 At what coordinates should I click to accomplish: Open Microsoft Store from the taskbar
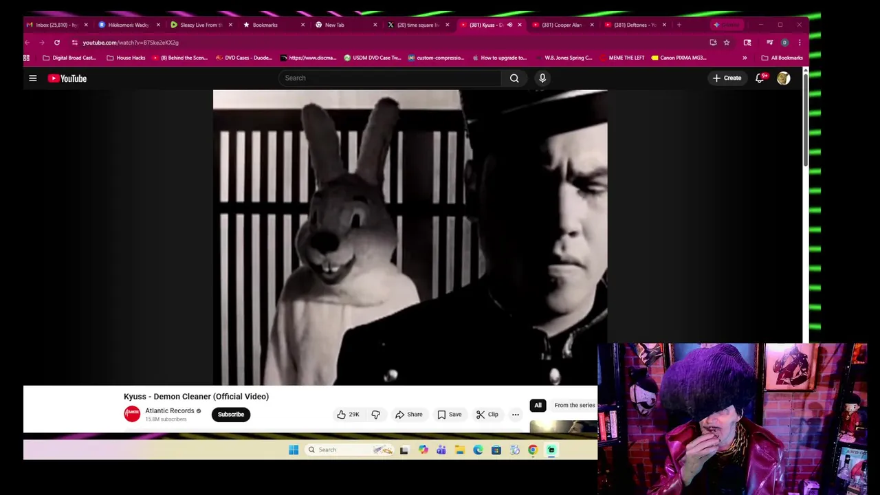[496, 450]
